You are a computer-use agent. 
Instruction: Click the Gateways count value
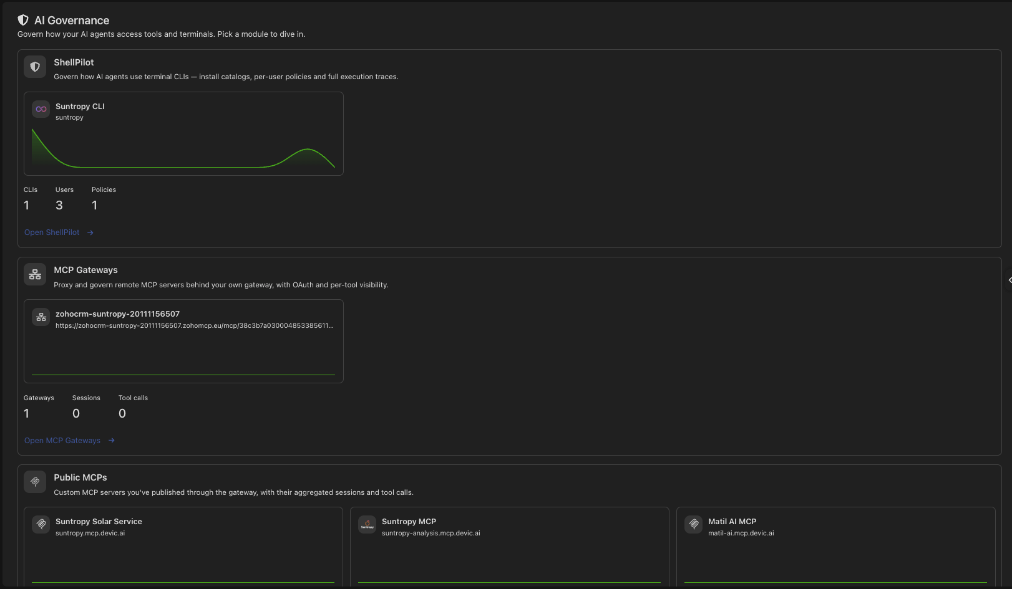pos(26,413)
